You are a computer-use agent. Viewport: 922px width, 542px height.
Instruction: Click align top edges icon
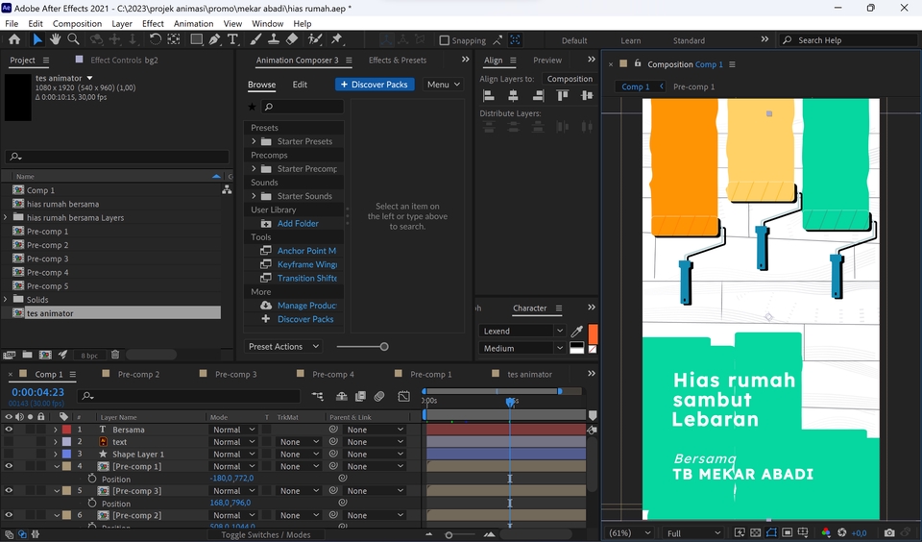(x=562, y=95)
